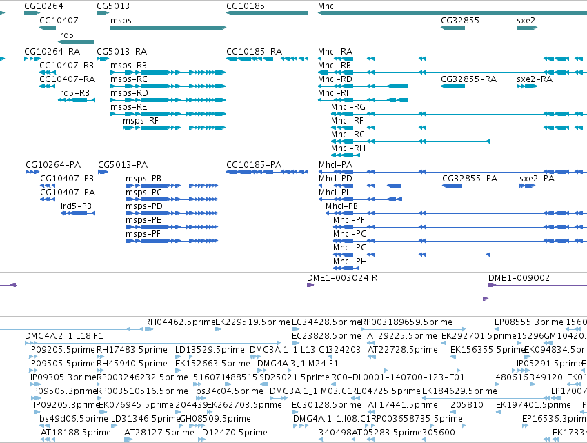Click the CG10407 gene label
The image size is (587, 443).
[x=59, y=20]
